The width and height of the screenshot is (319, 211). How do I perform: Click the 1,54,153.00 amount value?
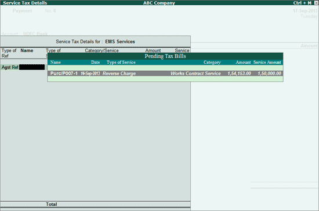pos(239,74)
